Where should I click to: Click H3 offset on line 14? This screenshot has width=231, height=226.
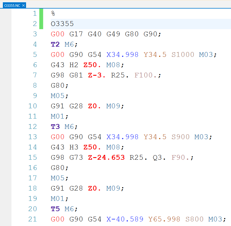74,147
